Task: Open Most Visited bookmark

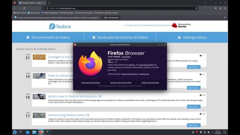Action: 20,13
